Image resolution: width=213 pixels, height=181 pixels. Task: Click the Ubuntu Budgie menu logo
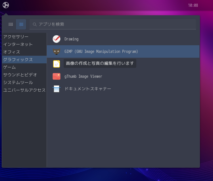click(6, 5)
